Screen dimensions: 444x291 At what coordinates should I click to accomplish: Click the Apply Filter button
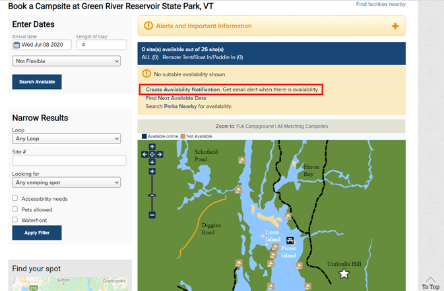[37, 233]
